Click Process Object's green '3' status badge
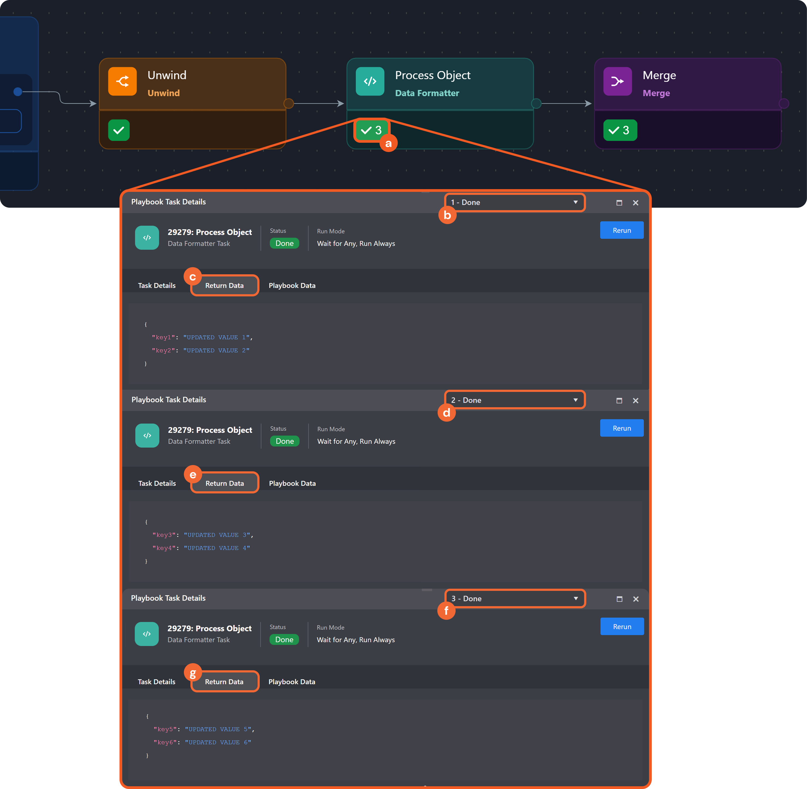The image size is (807, 789). pyautogui.click(x=371, y=130)
